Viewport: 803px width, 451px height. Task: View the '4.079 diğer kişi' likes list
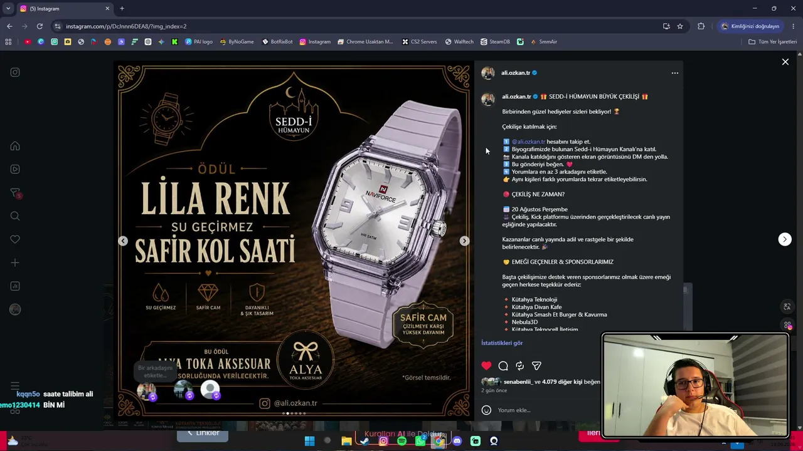point(562,382)
